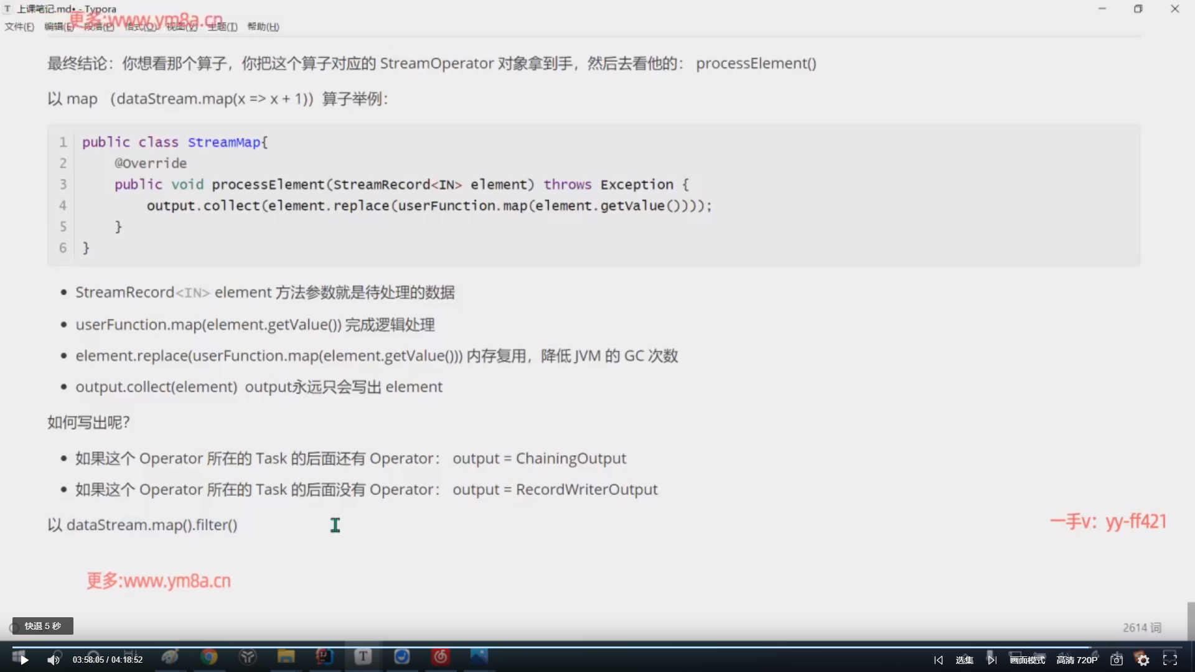
Task: Open the 画面模式 picture mode menu
Action: [x=1027, y=660]
